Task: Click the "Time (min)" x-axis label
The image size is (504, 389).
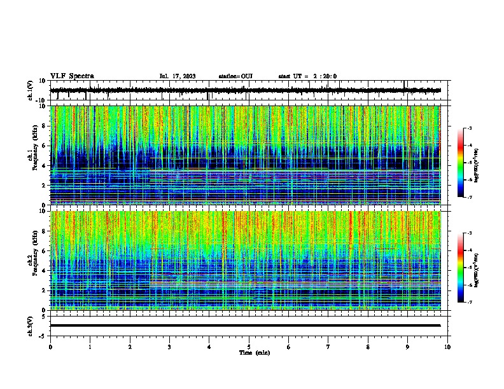Action: (255, 353)
